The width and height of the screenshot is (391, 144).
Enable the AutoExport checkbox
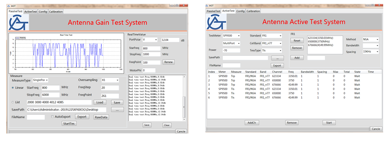click(52, 116)
